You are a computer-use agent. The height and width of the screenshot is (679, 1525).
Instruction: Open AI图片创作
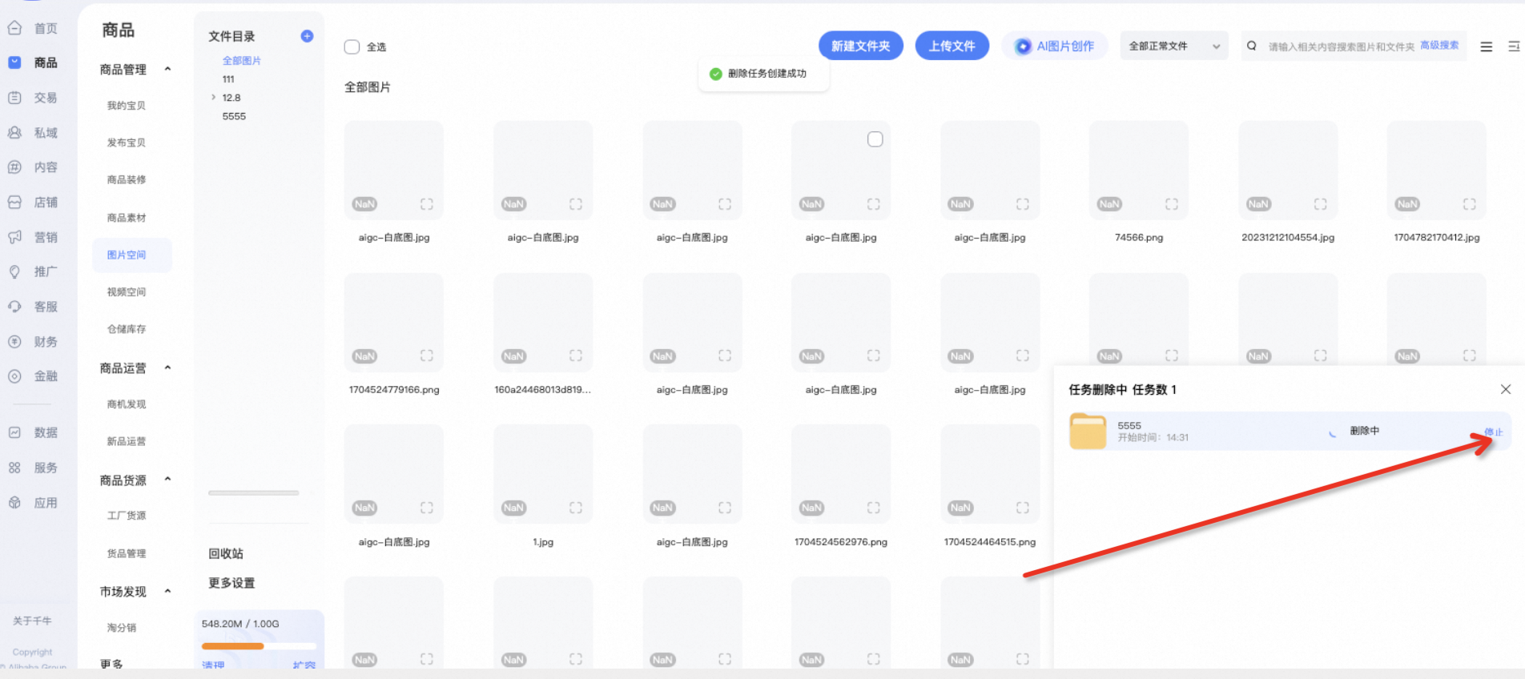tap(1055, 46)
